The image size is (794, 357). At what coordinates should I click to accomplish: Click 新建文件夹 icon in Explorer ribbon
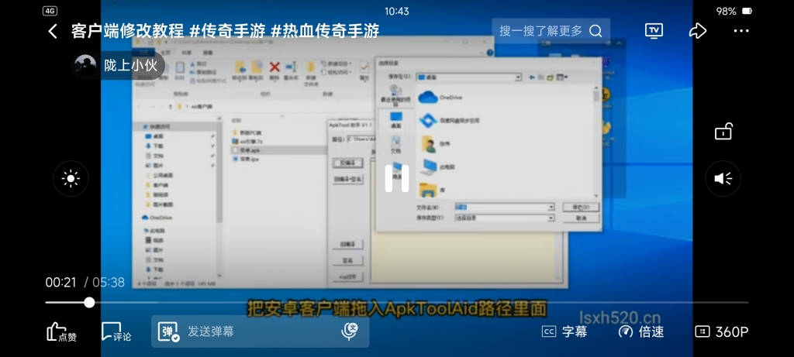311,67
